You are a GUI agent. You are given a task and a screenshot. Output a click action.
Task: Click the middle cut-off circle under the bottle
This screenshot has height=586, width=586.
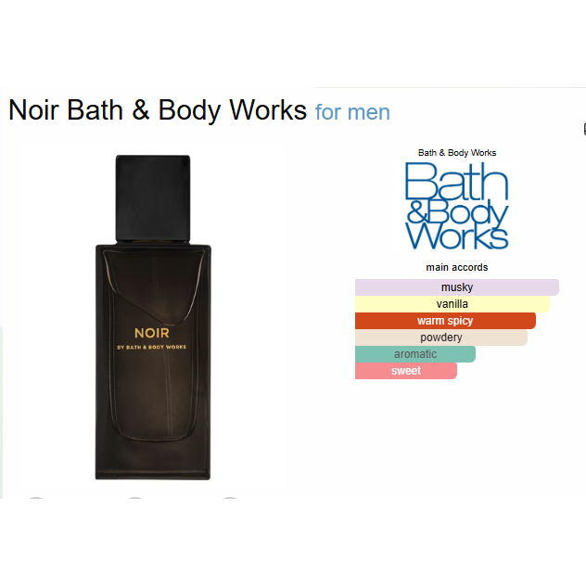tap(135, 497)
